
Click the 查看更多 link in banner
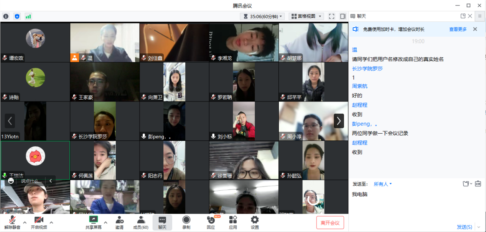[x=458, y=29]
